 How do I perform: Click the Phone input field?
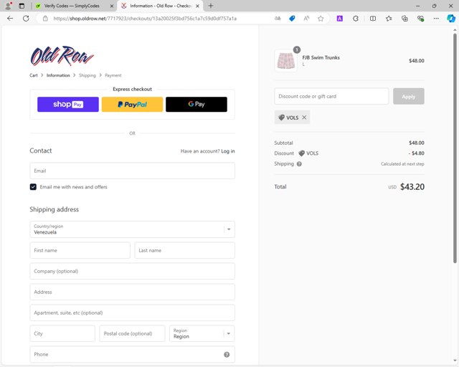tap(132, 354)
